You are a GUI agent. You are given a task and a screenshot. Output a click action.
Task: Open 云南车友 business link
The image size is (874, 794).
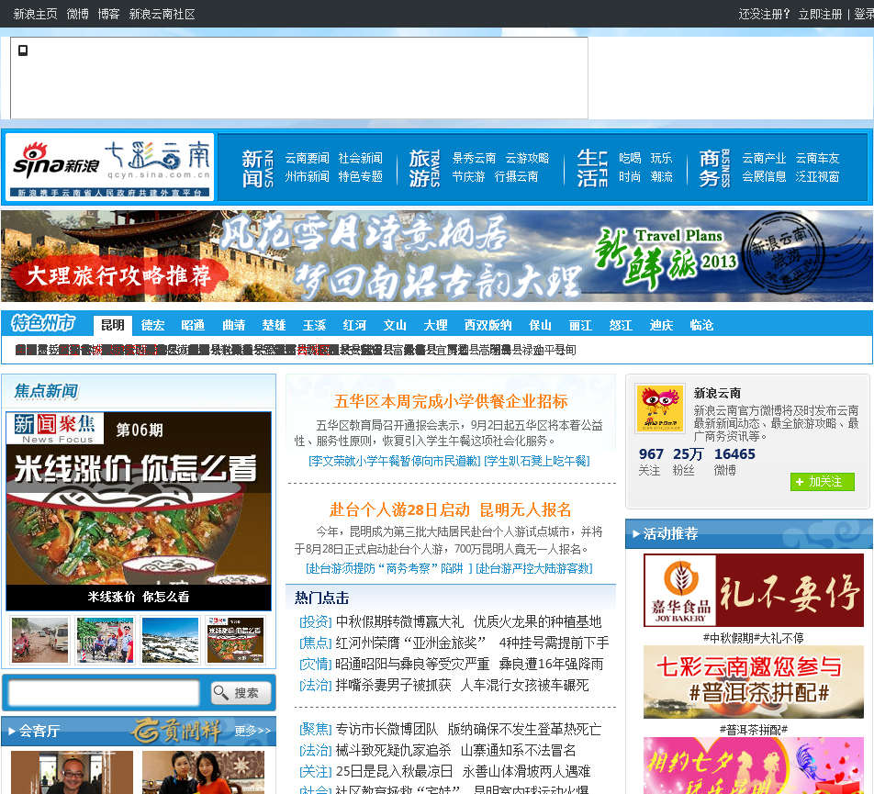pyautogui.click(x=817, y=158)
